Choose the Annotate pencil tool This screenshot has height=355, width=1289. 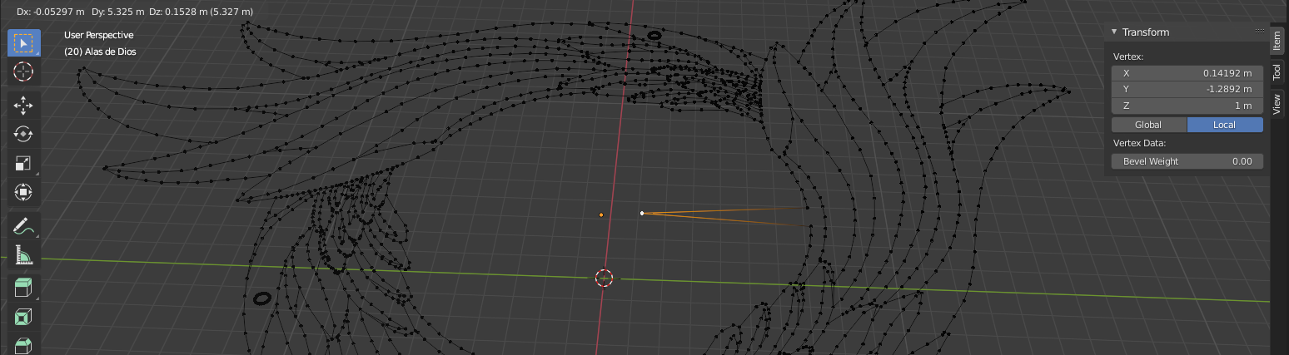pyautogui.click(x=23, y=225)
